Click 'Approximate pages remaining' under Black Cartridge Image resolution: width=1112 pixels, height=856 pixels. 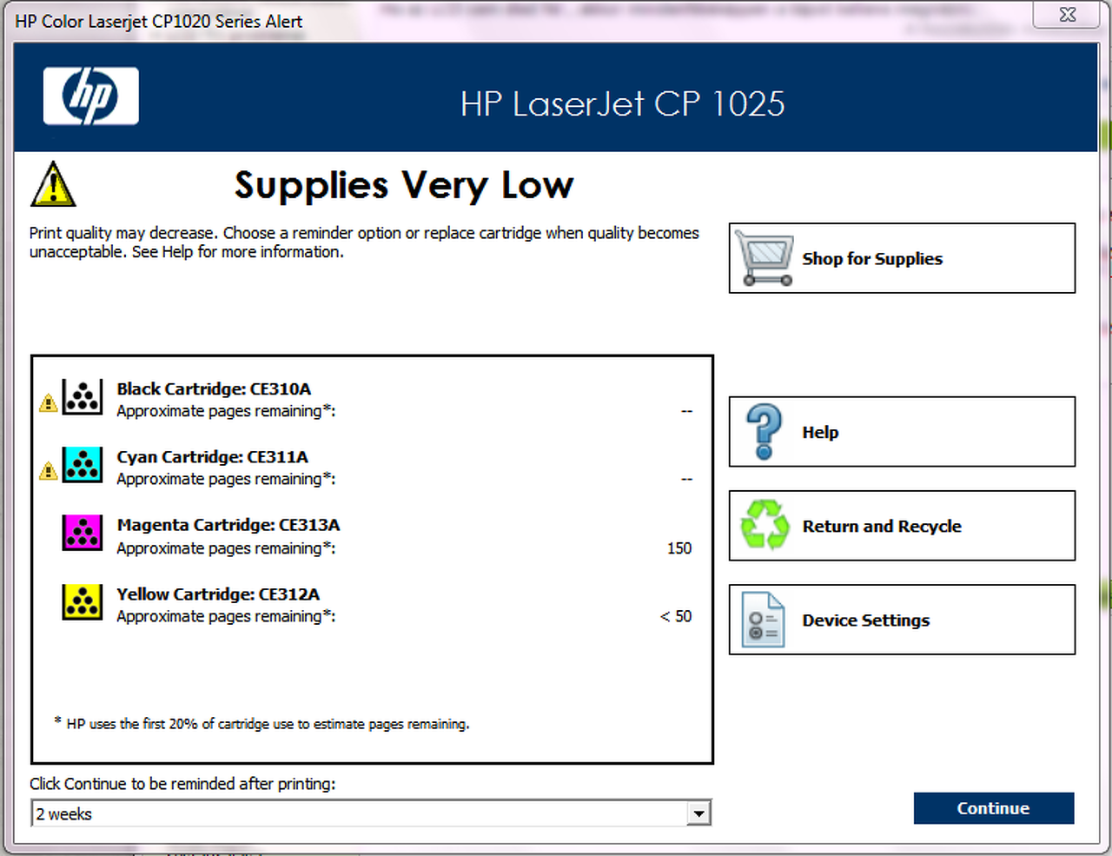[x=226, y=411]
